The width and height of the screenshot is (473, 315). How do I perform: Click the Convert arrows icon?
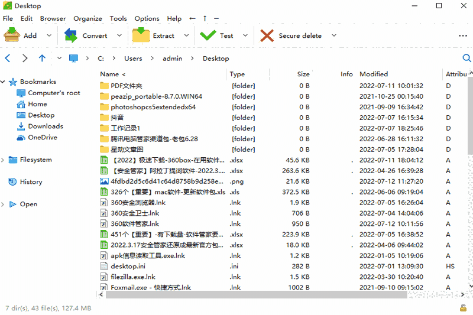click(71, 35)
